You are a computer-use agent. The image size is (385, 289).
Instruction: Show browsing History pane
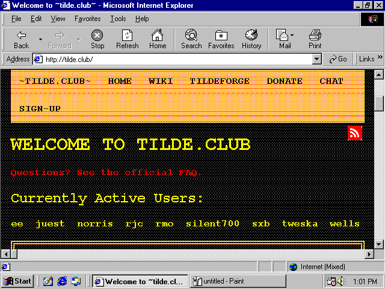[251, 39]
